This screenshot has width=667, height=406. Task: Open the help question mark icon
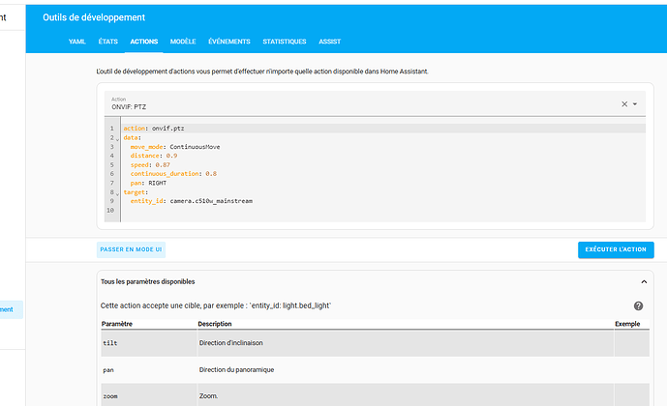[x=638, y=305]
